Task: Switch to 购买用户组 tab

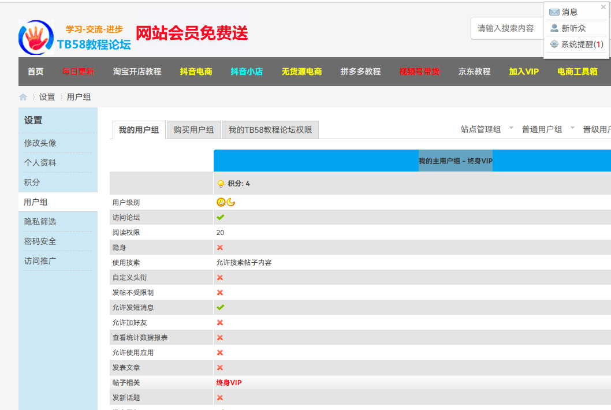Action: click(193, 130)
